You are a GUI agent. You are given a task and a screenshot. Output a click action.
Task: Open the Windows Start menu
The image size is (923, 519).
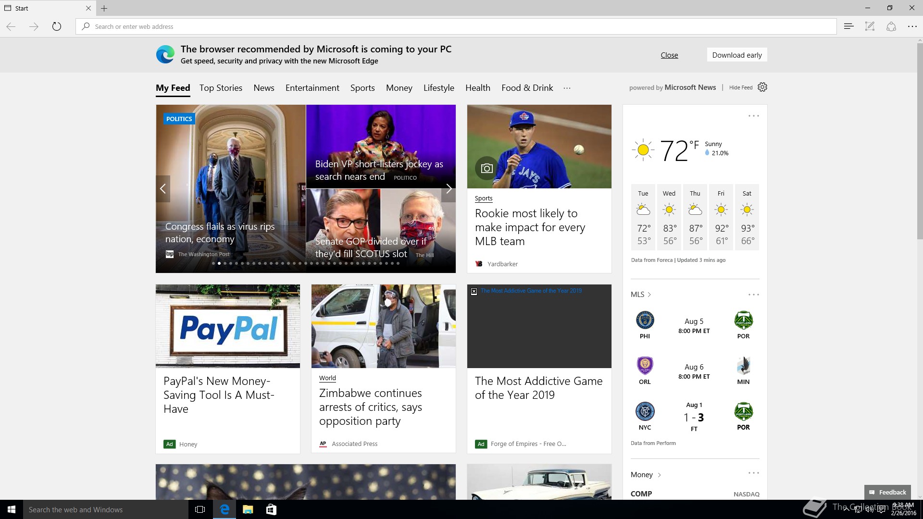coord(12,509)
